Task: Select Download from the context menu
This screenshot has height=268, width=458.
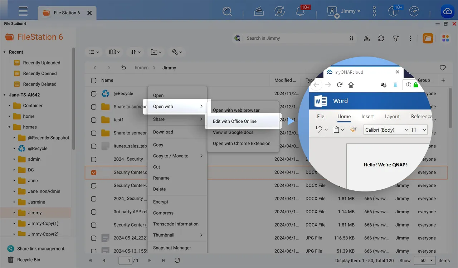Action: pyautogui.click(x=177, y=132)
